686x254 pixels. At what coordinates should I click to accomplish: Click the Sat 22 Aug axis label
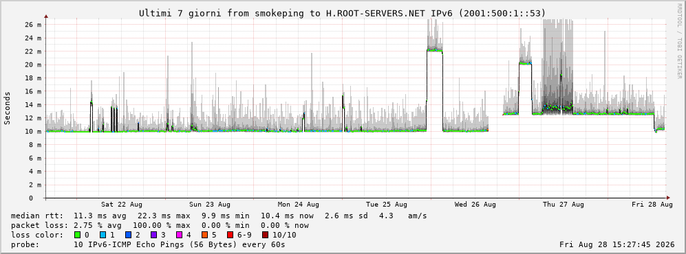[122, 205]
